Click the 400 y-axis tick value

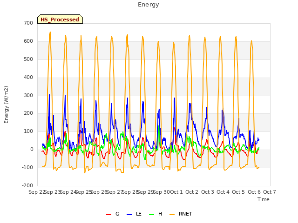coord(28,78)
